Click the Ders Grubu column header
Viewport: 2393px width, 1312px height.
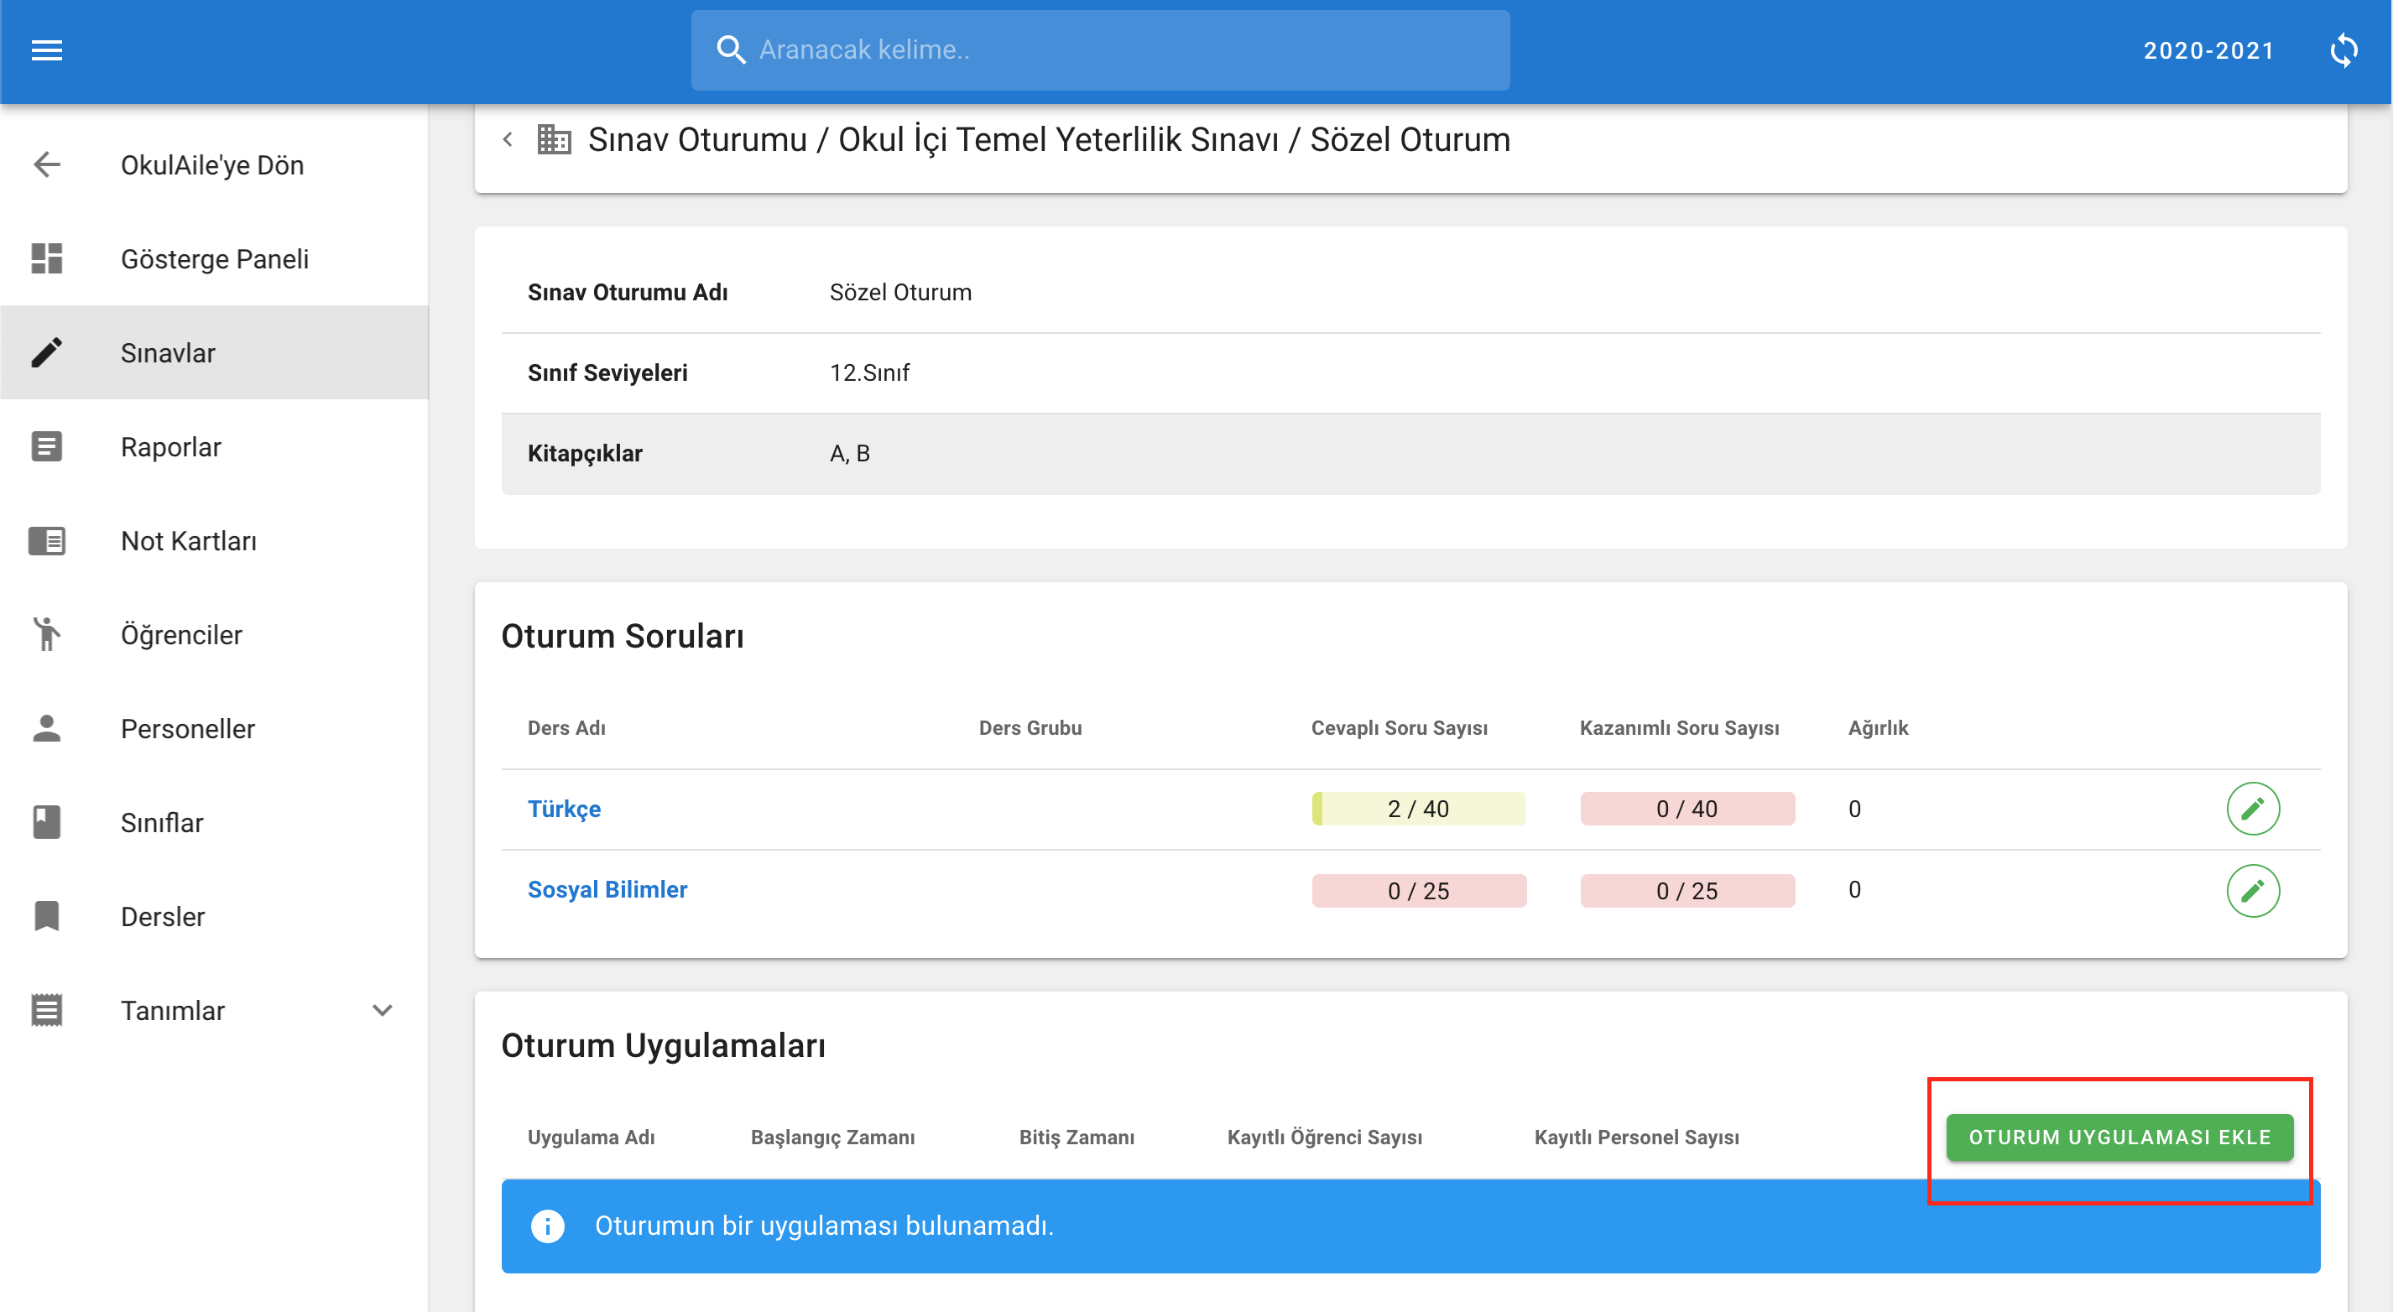(x=1030, y=728)
